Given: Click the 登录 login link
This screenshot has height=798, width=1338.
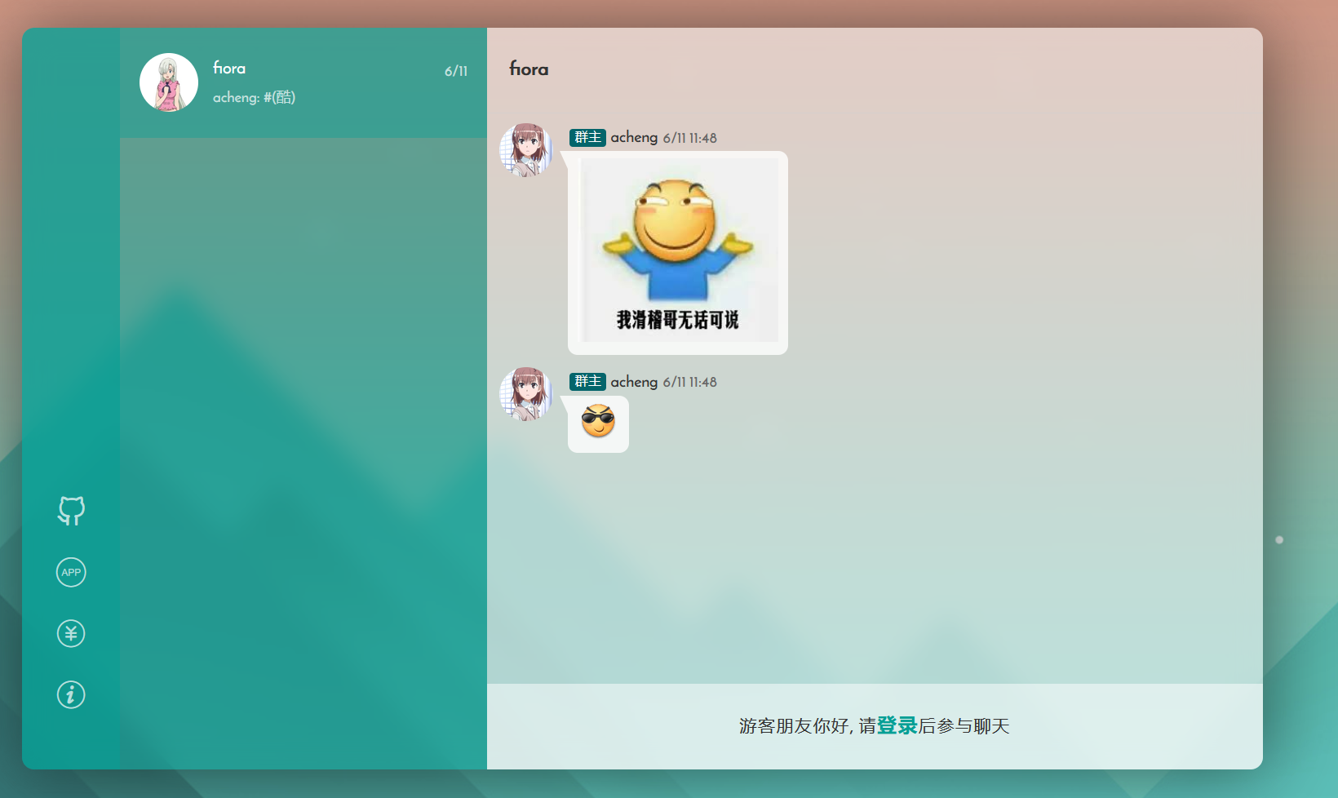Looking at the screenshot, I should pos(897,725).
